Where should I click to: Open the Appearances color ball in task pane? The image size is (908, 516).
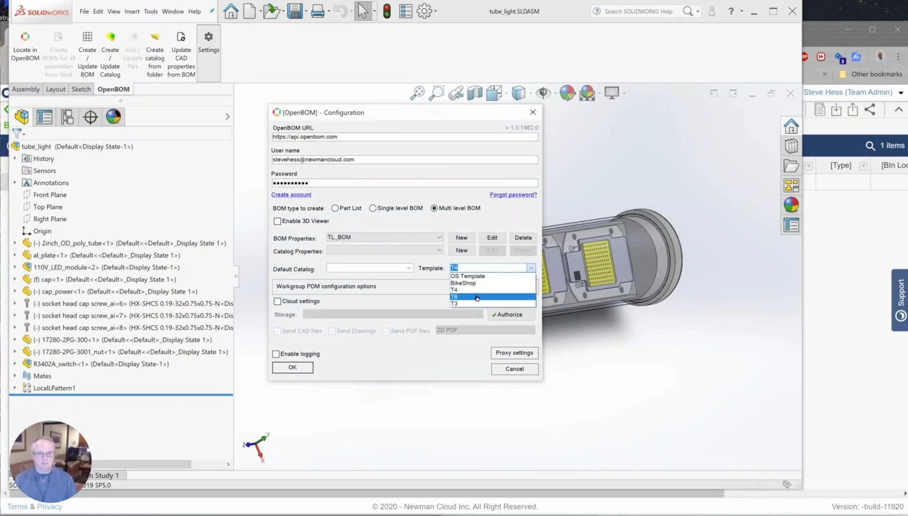point(791,205)
